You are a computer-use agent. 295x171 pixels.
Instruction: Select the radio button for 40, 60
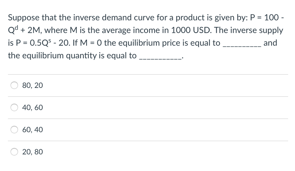(x=14, y=107)
